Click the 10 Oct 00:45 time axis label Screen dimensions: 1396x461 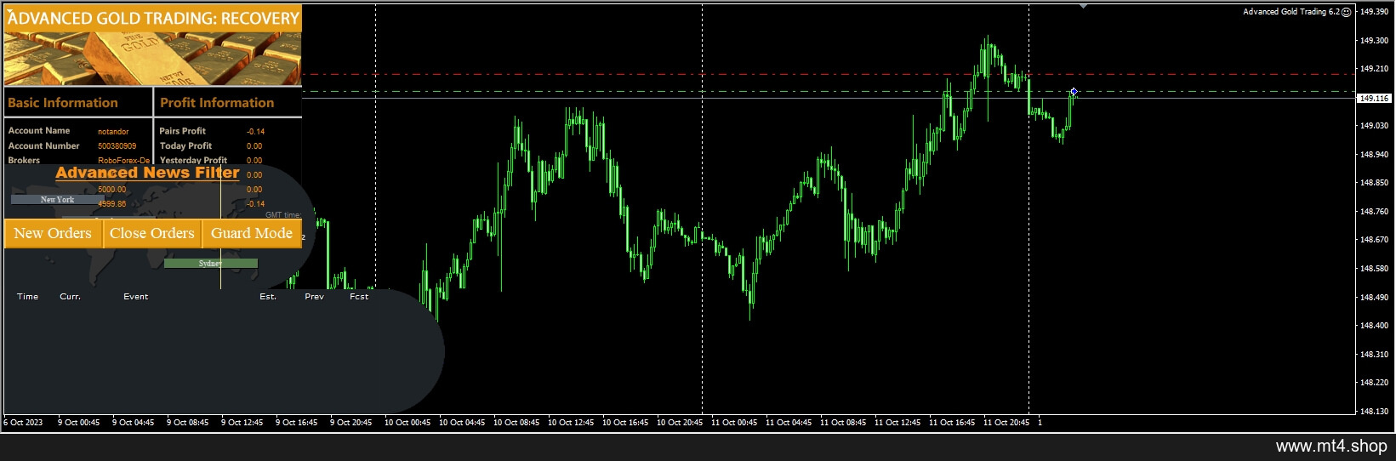click(408, 423)
